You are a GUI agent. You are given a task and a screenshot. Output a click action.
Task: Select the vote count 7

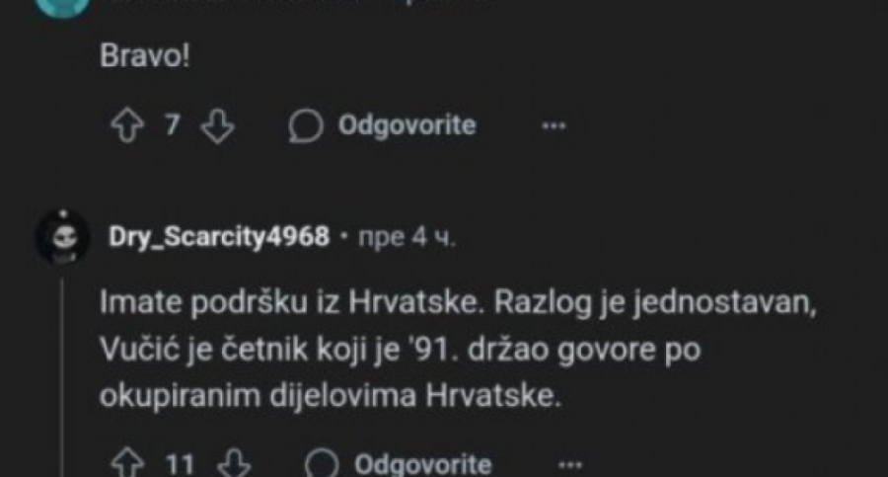point(172,124)
